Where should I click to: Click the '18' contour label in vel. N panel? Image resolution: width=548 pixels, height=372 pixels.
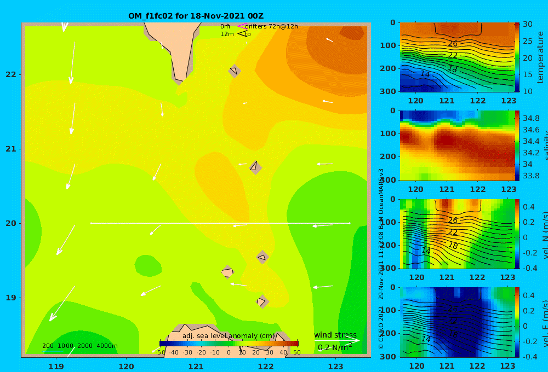point(453,246)
